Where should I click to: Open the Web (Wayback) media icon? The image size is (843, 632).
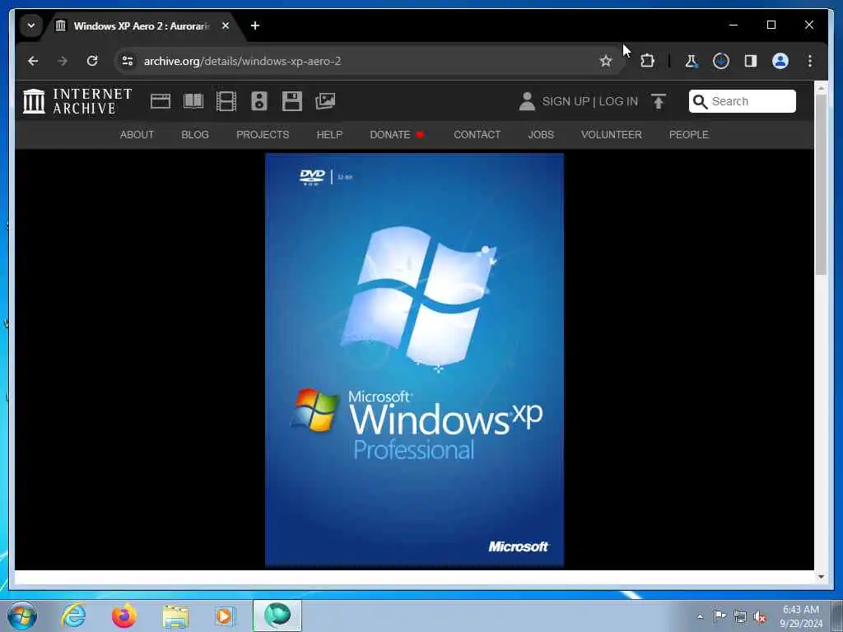point(161,101)
